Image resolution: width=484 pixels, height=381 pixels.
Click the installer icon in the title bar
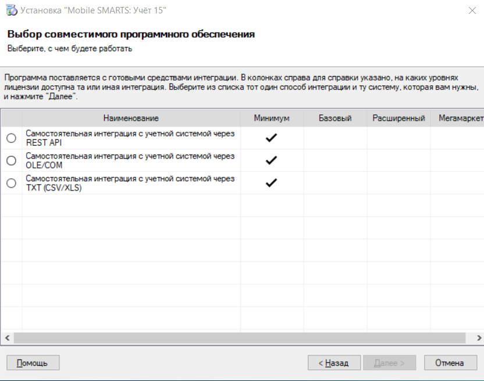click(x=12, y=10)
